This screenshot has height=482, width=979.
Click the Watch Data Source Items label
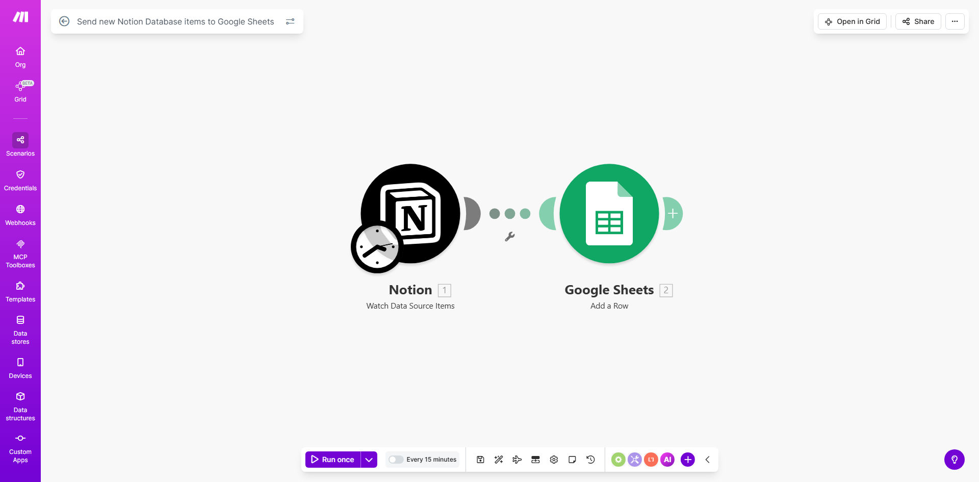pos(410,306)
